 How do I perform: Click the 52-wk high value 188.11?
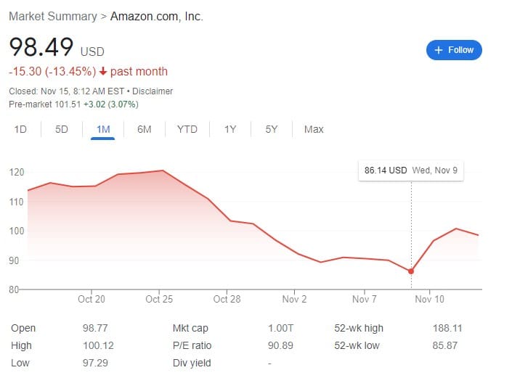(447, 328)
